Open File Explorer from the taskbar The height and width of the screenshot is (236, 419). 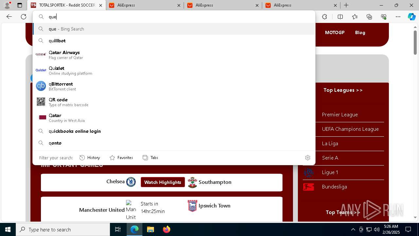[x=150, y=229]
